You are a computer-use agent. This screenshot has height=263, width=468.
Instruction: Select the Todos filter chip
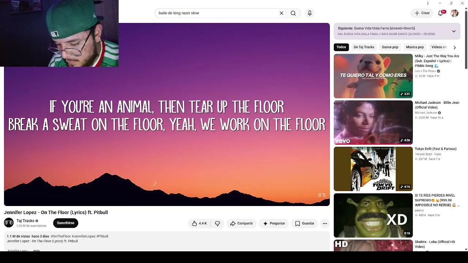click(x=341, y=47)
